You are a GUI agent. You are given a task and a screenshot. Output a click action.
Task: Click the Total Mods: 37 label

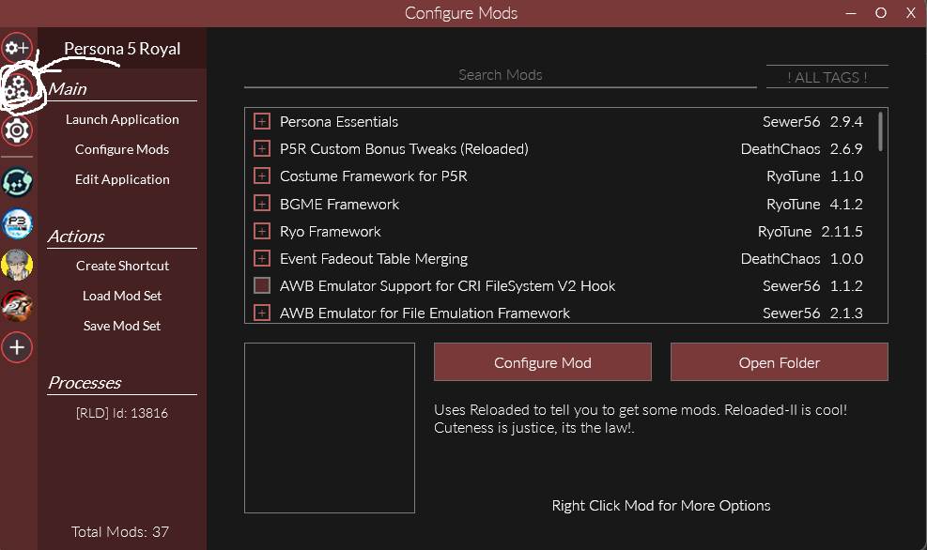[x=120, y=531]
